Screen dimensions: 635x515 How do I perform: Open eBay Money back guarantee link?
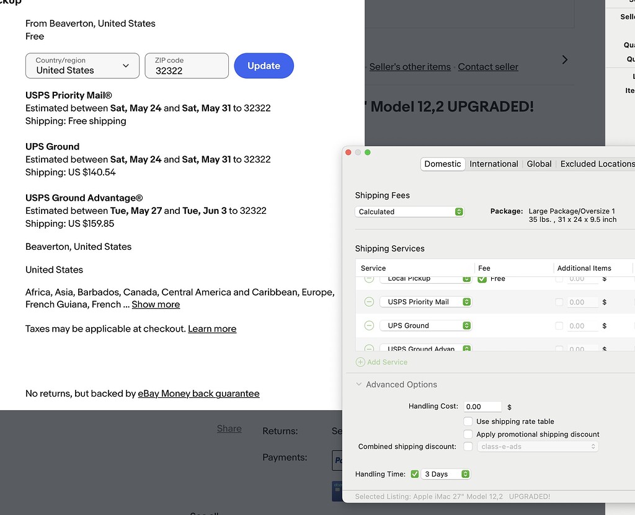(x=198, y=394)
